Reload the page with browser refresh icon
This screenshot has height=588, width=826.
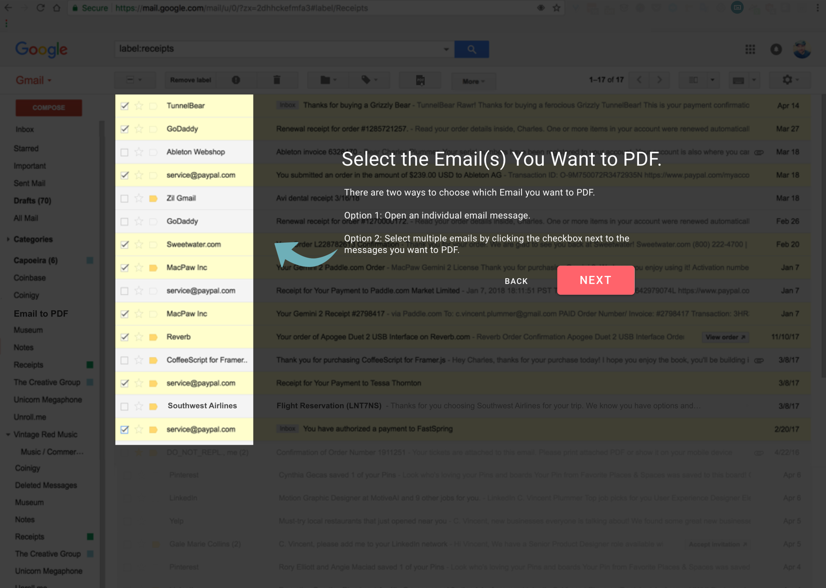tap(41, 8)
